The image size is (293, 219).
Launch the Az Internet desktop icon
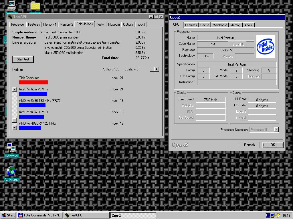[x=12, y=174]
